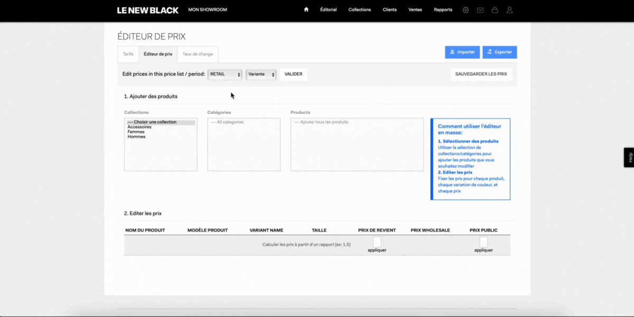634x317 pixels.
Task: Click the TAILLE column header
Action: click(319, 230)
